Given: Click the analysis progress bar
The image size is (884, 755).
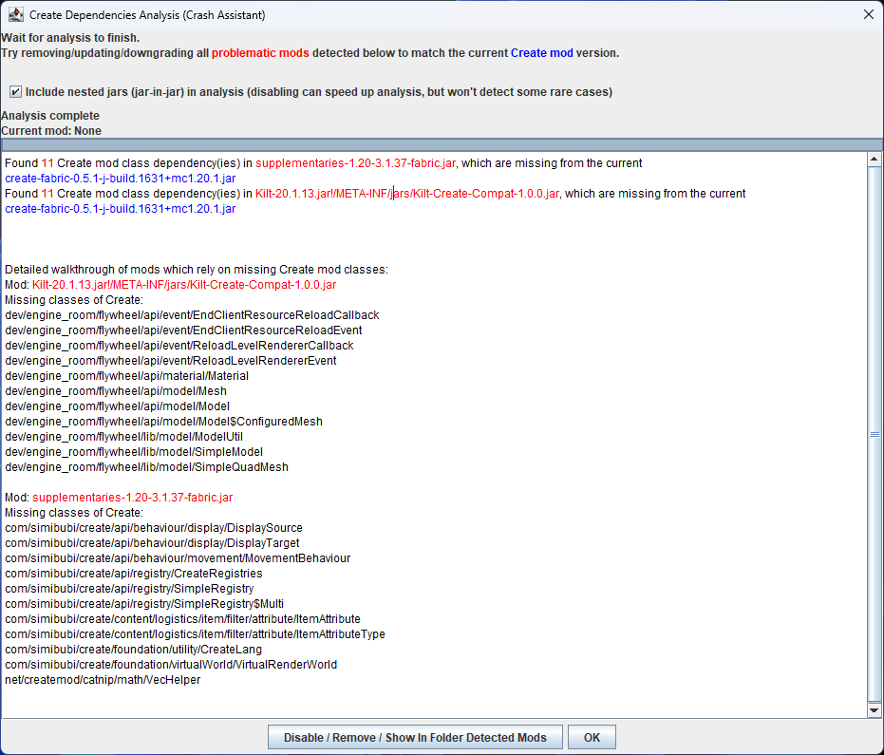Looking at the screenshot, I should 442,144.
